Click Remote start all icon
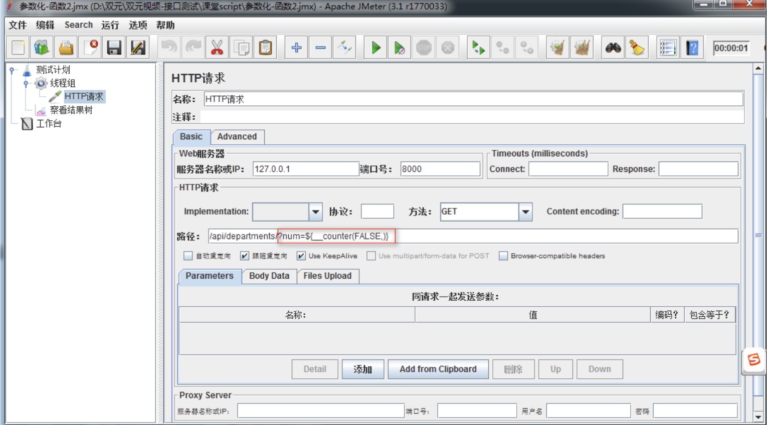Viewport: 767px width, 425px height. (478, 48)
